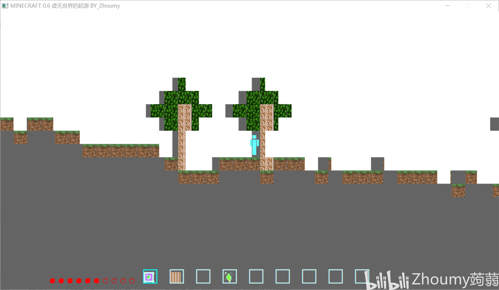The width and height of the screenshot is (499, 290).
Task: Select the green gem hotbar slot
Action: [229, 277]
